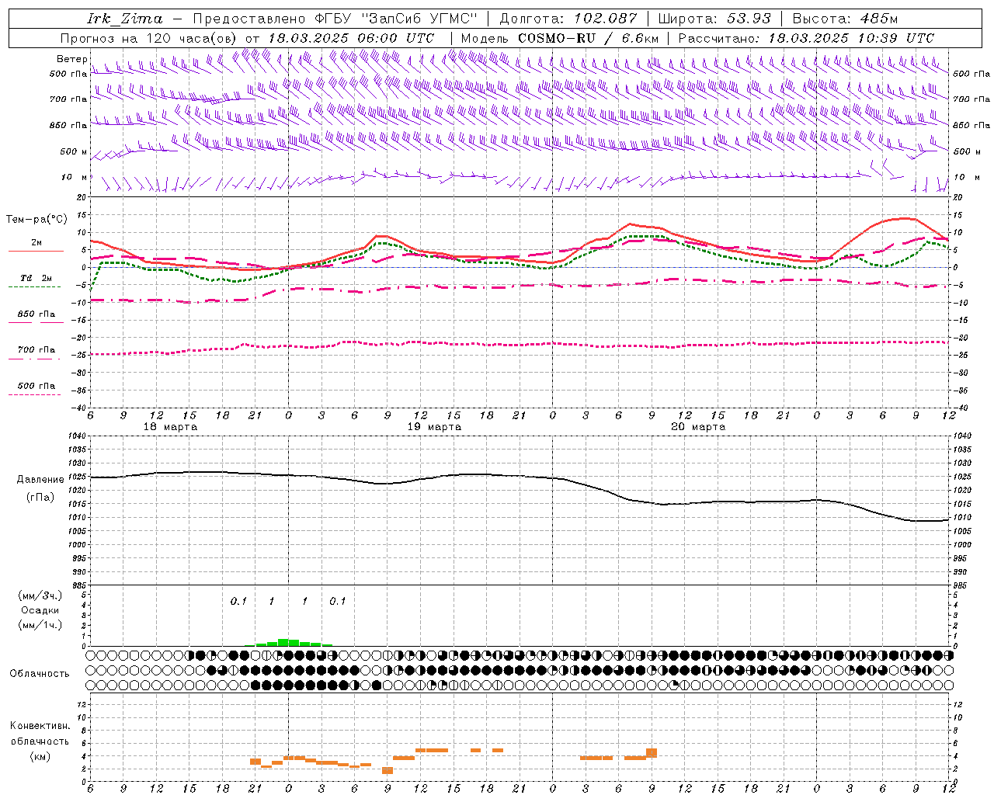The height and width of the screenshot is (795, 994).
Task: Click the 985 value on right pressure axis
Action: pos(961,585)
